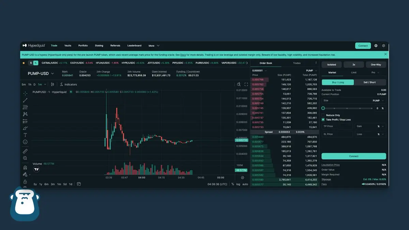Select the Sell / Short side

370,82
